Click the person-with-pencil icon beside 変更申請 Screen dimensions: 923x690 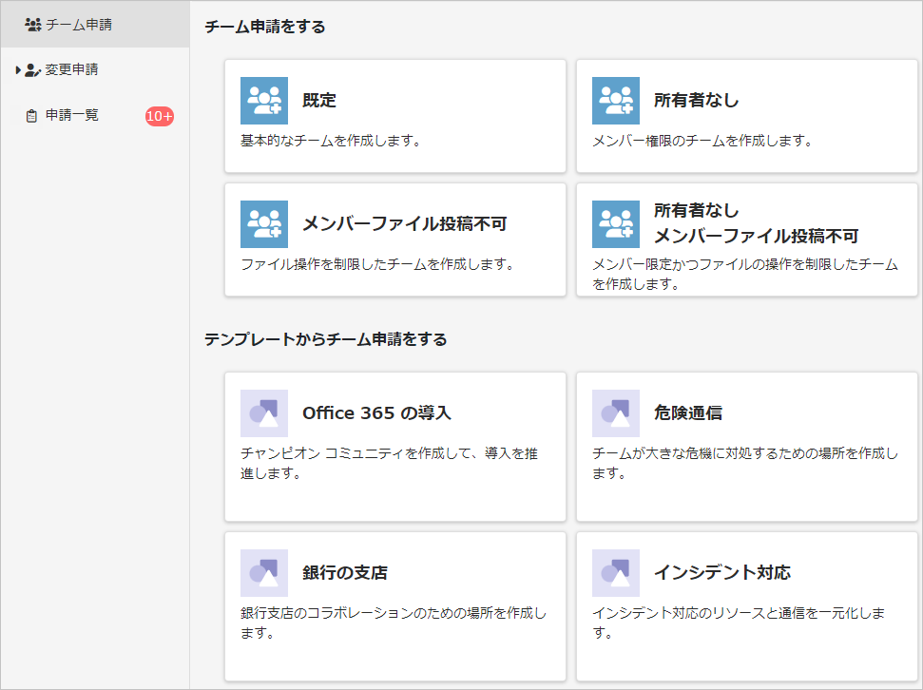click(34, 68)
